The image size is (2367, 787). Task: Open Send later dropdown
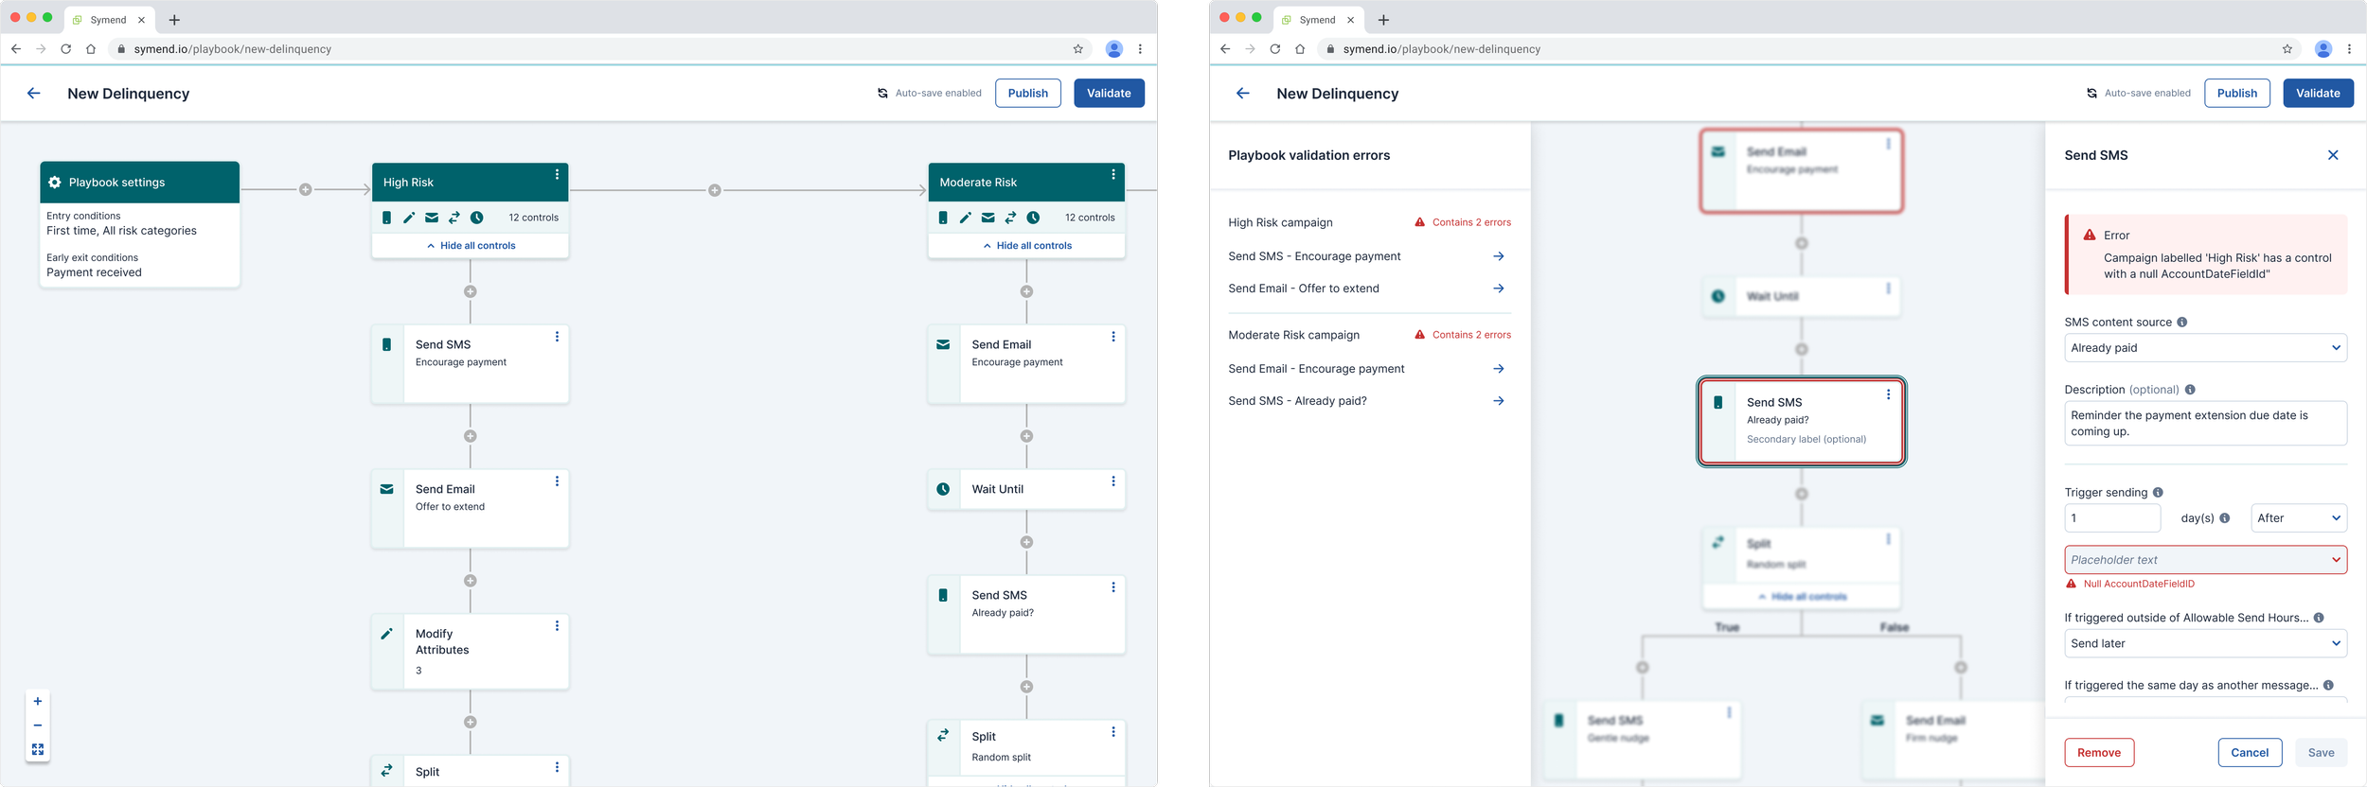pyautogui.click(x=2205, y=643)
